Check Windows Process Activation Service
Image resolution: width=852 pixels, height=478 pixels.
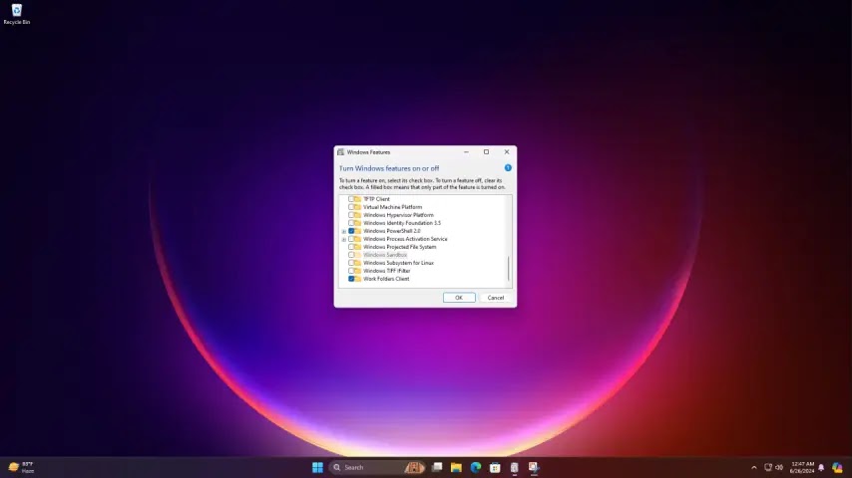pyautogui.click(x=351, y=239)
